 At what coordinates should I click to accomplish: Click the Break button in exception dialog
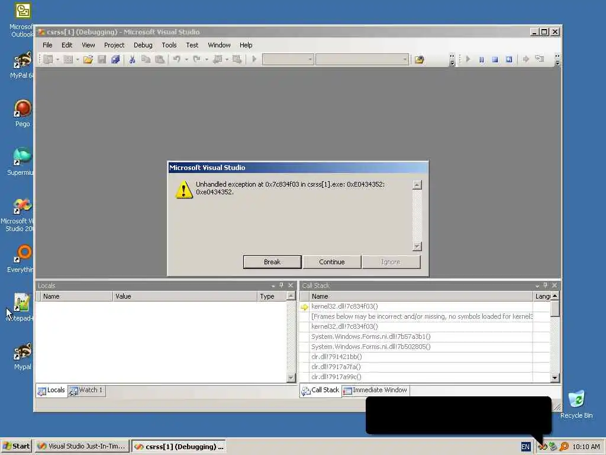tap(272, 262)
